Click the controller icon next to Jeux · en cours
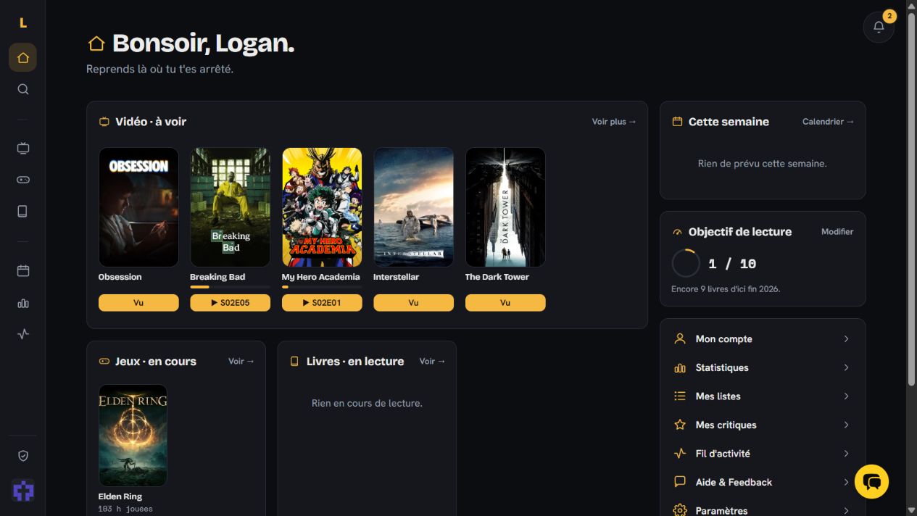The image size is (917, 516). (104, 361)
